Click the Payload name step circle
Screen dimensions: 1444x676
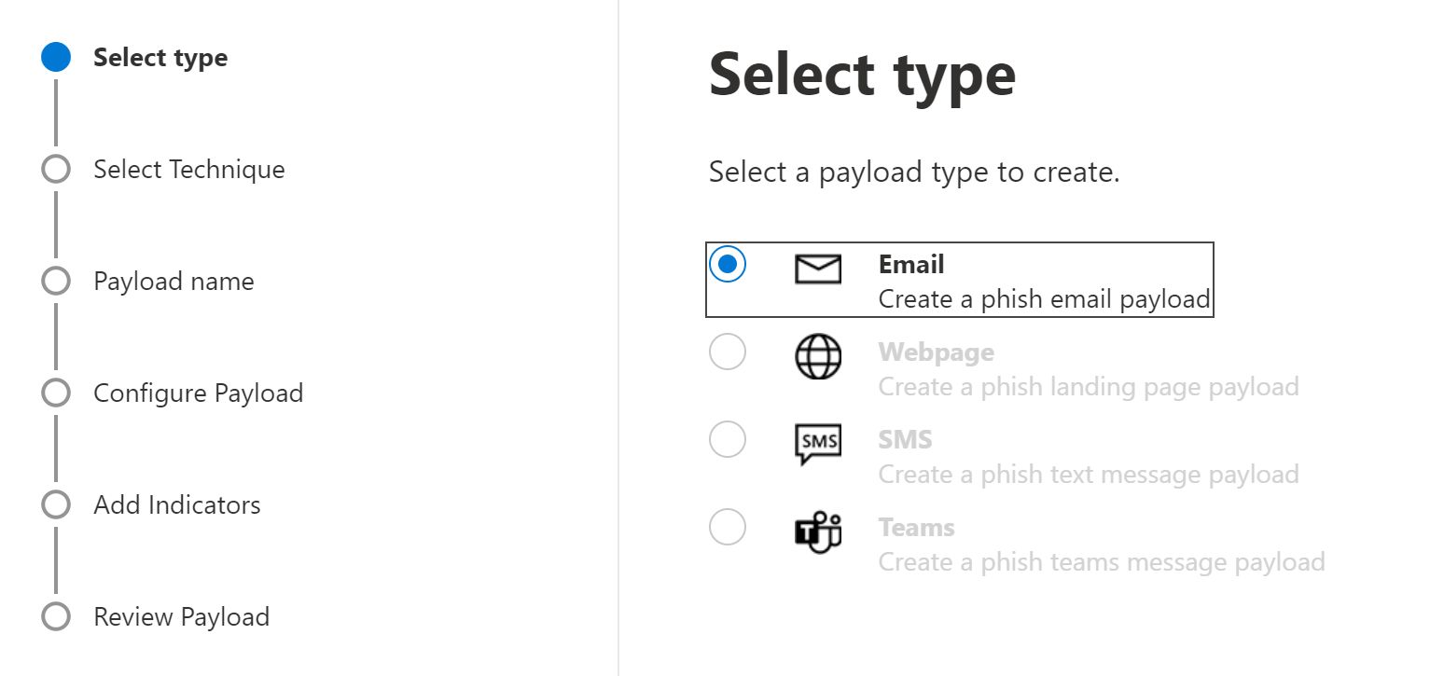click(56, 282)
